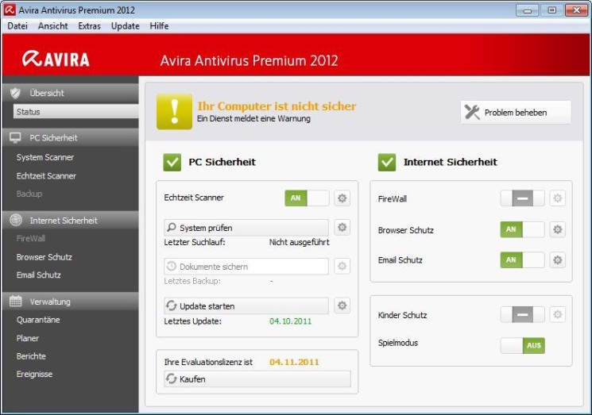Viewport: 592px width, 415px height.
Task: Click the Kaufen button
Action: [257, 378]
